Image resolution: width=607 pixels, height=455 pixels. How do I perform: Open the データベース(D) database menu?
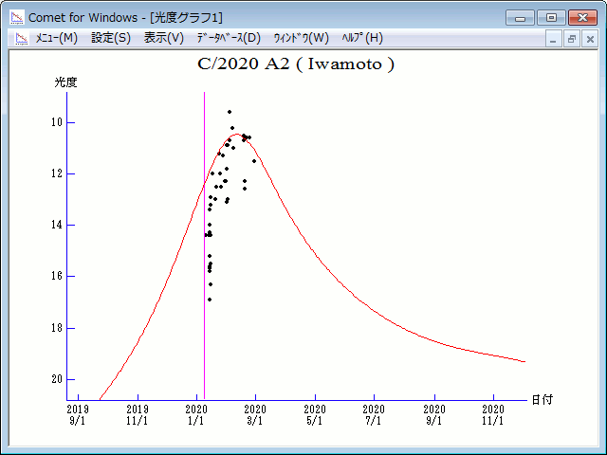(229, 38)
